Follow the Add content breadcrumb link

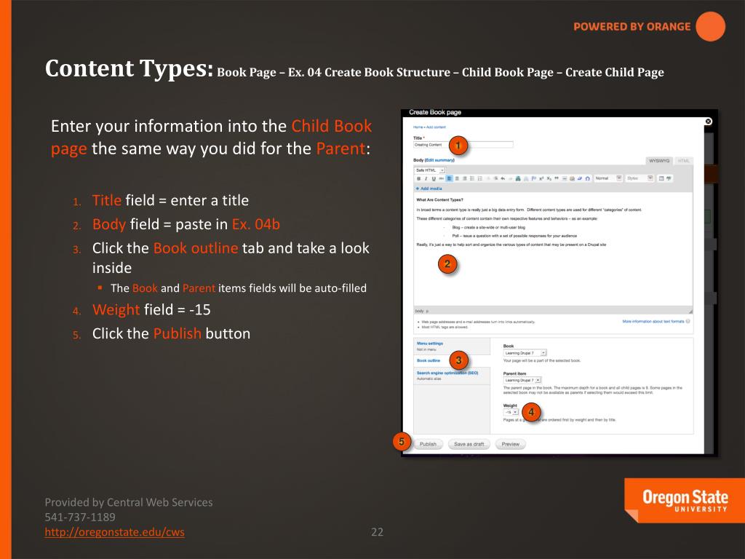tap(436, 127)
